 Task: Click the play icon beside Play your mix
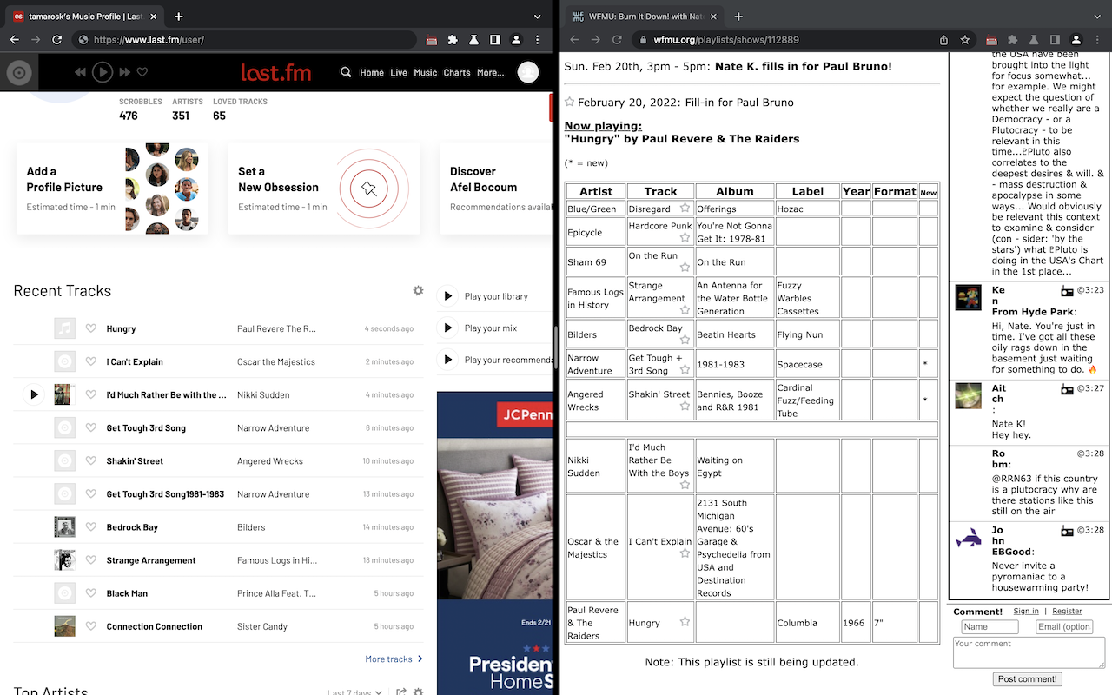pyautogui.click(x=447, y=328)
